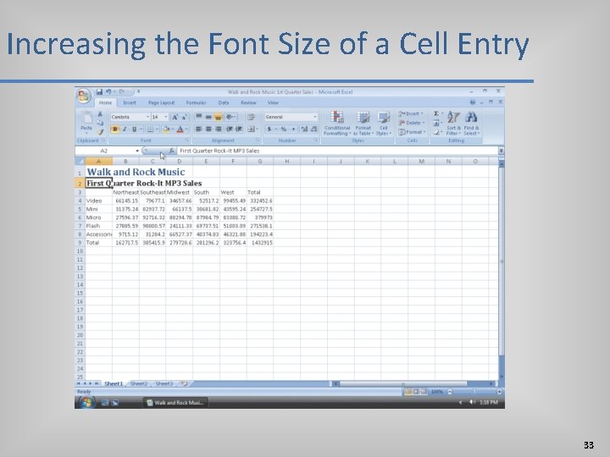Expand the Name Box dropdown arrow
This screenshot has height=457, width=610.
(137, 151)
